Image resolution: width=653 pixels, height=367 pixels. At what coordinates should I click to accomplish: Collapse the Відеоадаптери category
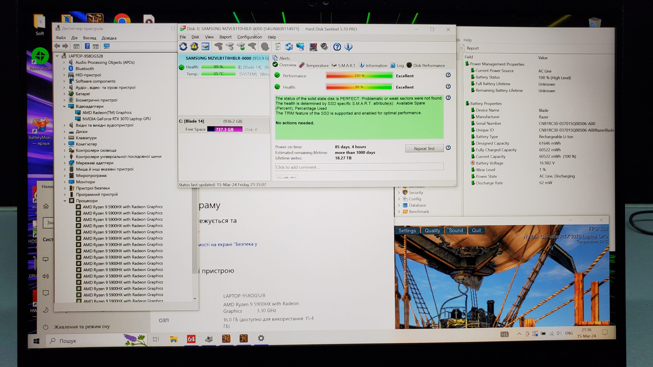[x=64, y=106]
